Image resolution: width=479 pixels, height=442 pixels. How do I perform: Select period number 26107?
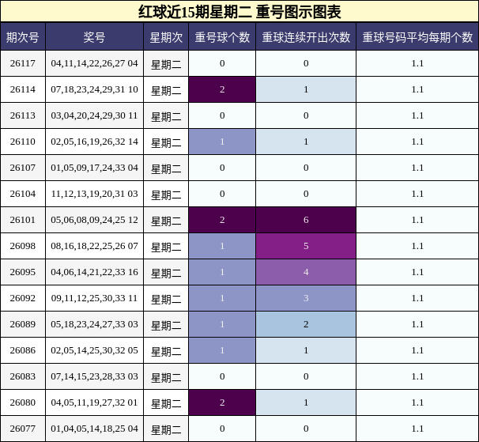pos(23,168)
